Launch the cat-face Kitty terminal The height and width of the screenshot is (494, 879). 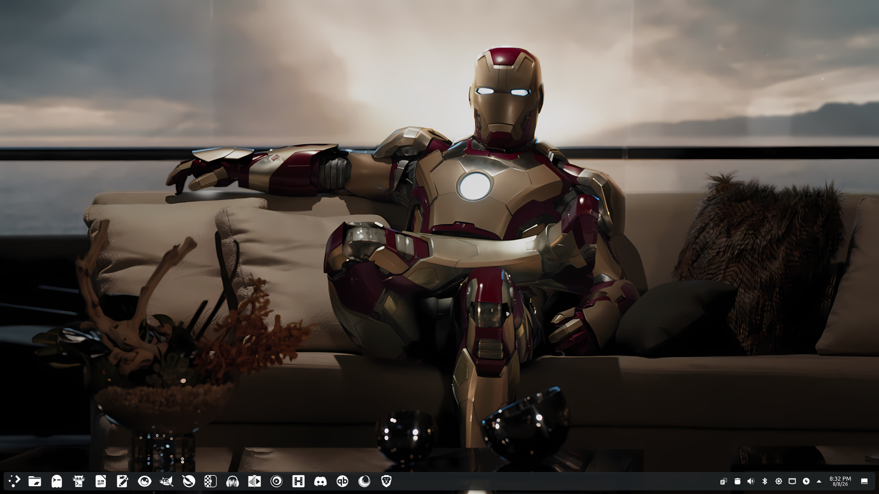79,481
